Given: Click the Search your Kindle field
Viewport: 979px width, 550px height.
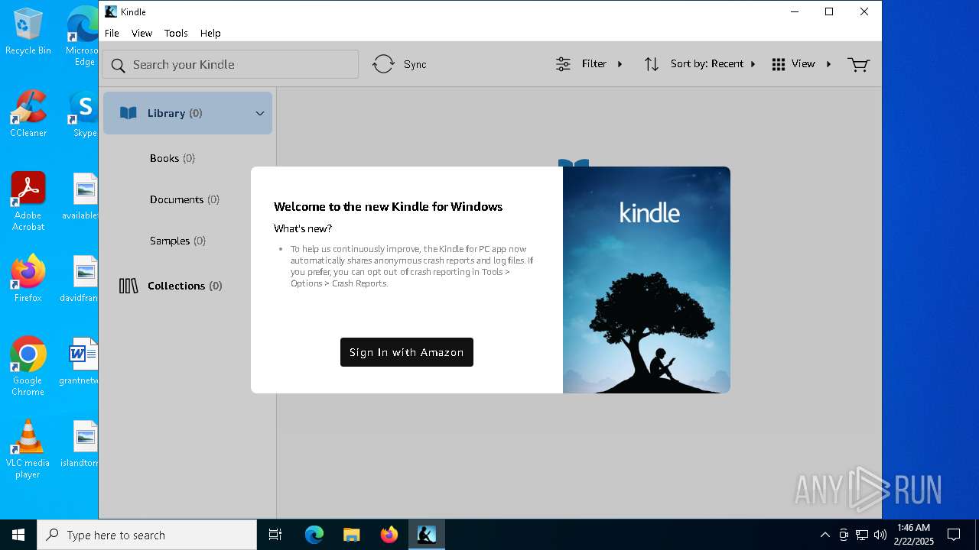Looking at the screenshot, I should (x=230, y=64).
